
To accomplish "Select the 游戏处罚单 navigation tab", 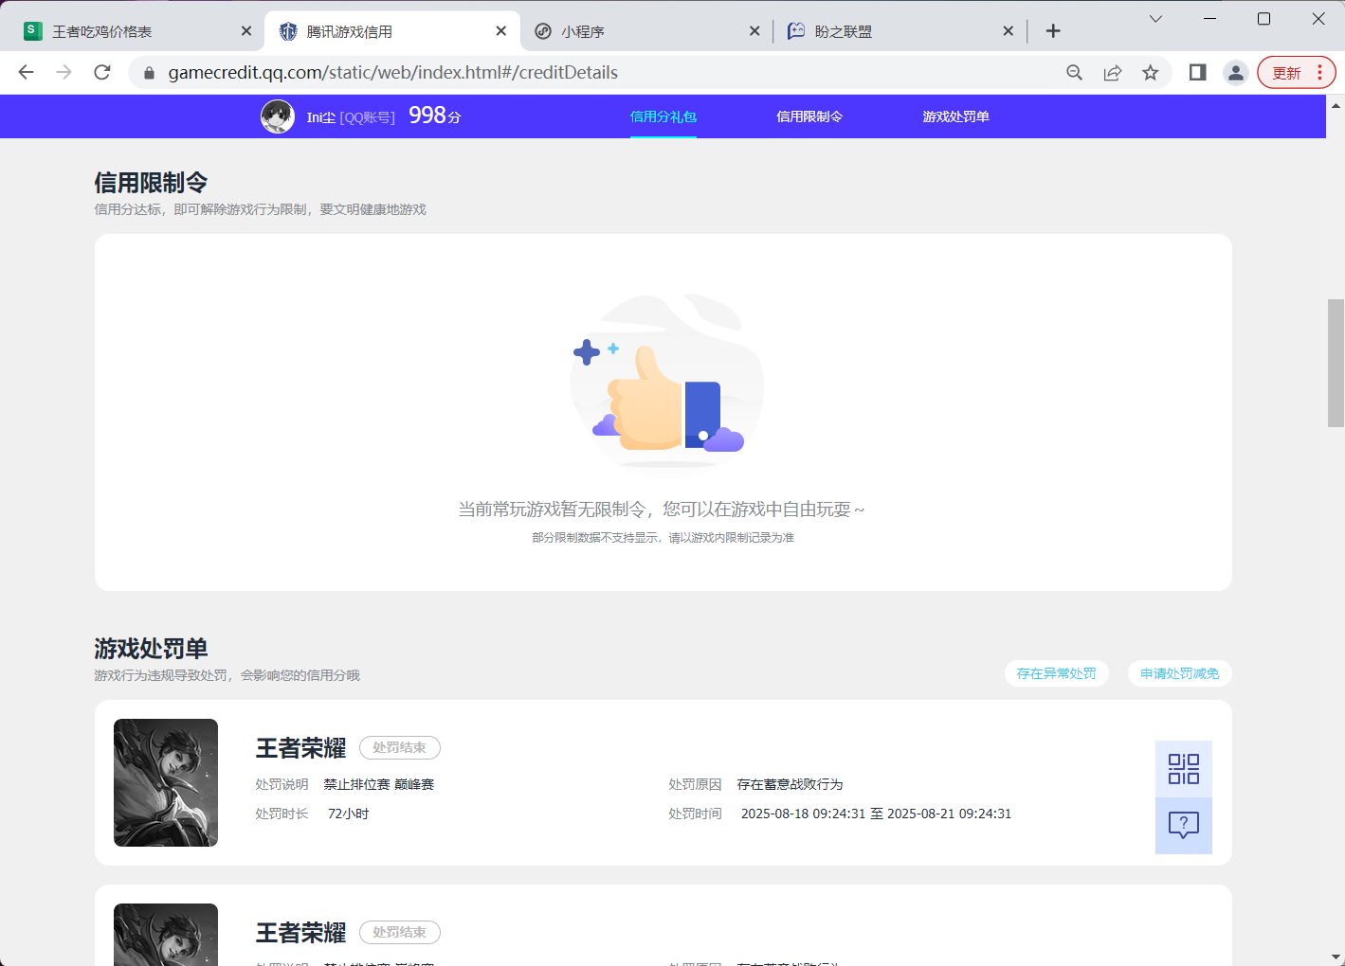I will coord(955,116).
